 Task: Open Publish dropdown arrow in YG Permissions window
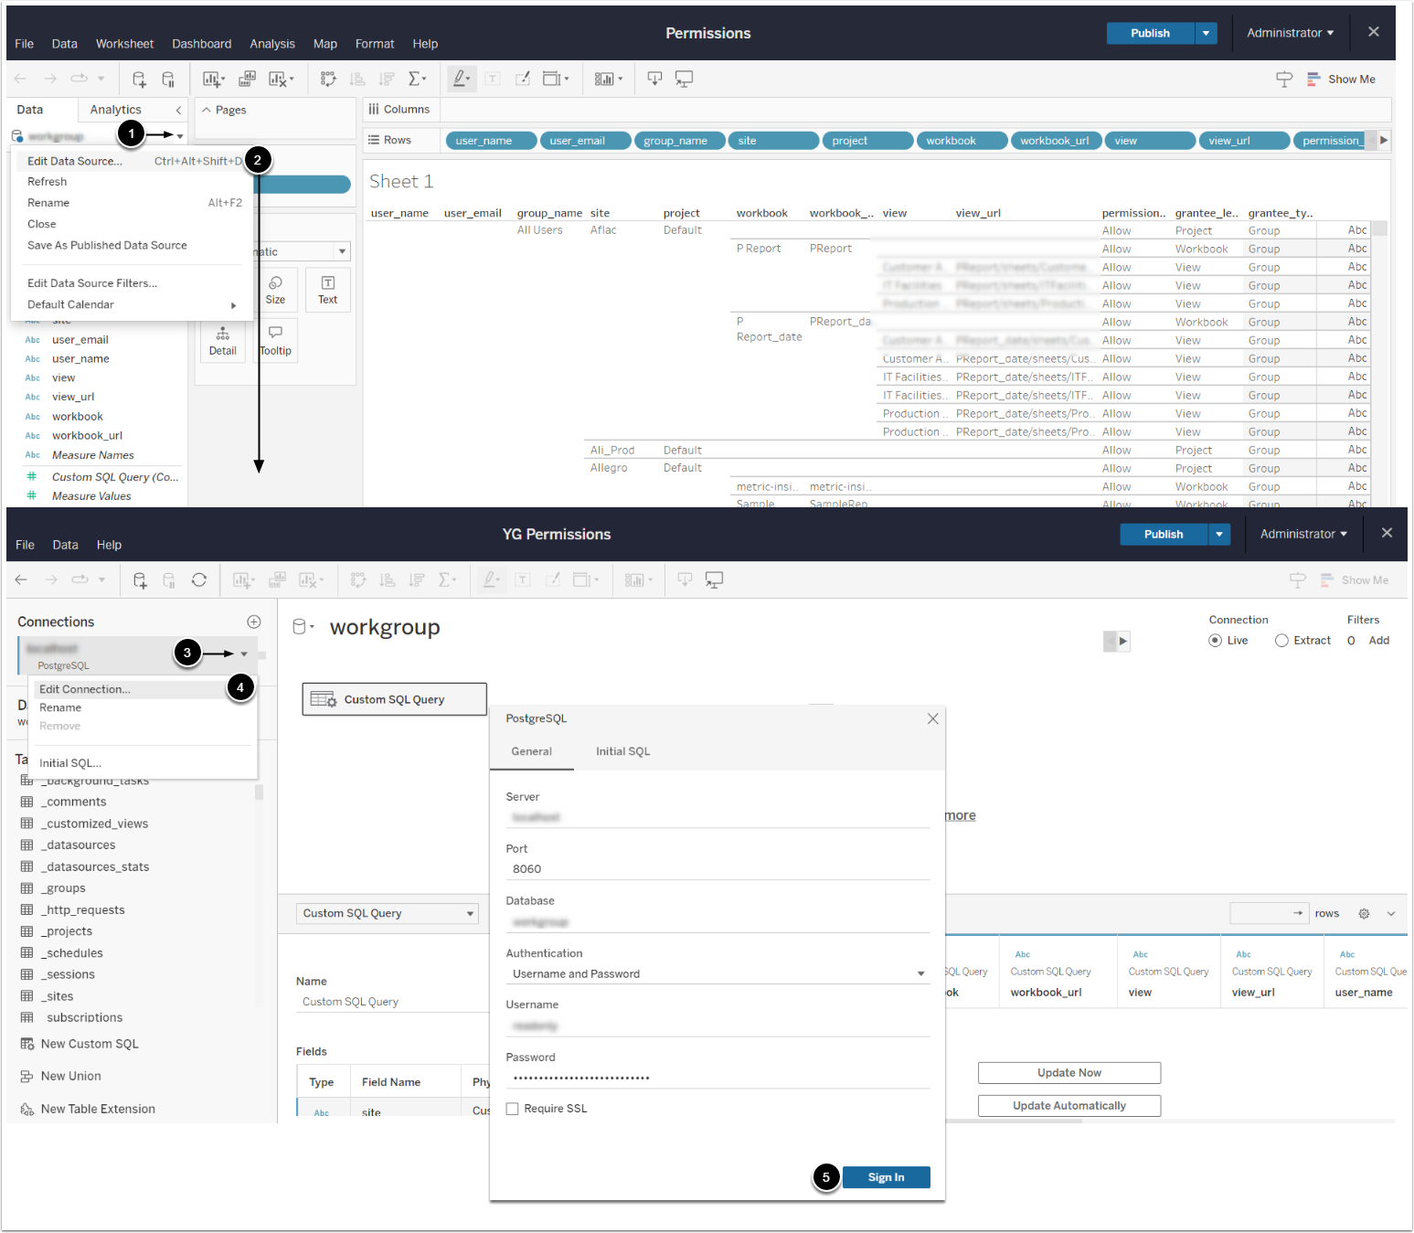[x=1219, y=534]
